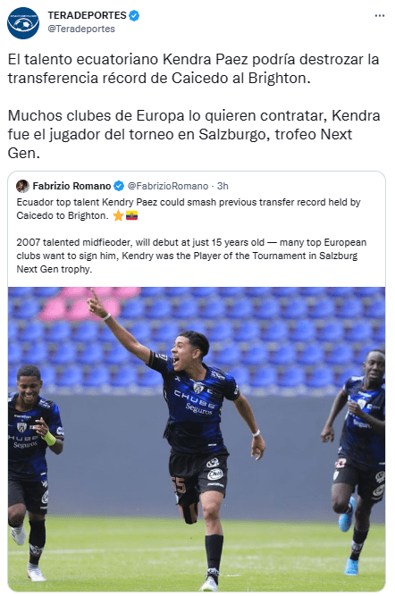Click the star emoji in quoted tweet

118,215
